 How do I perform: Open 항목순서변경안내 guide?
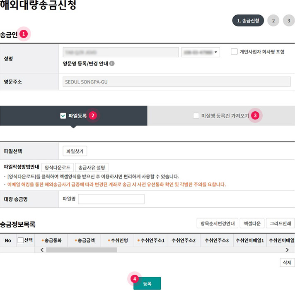point(218,223)
